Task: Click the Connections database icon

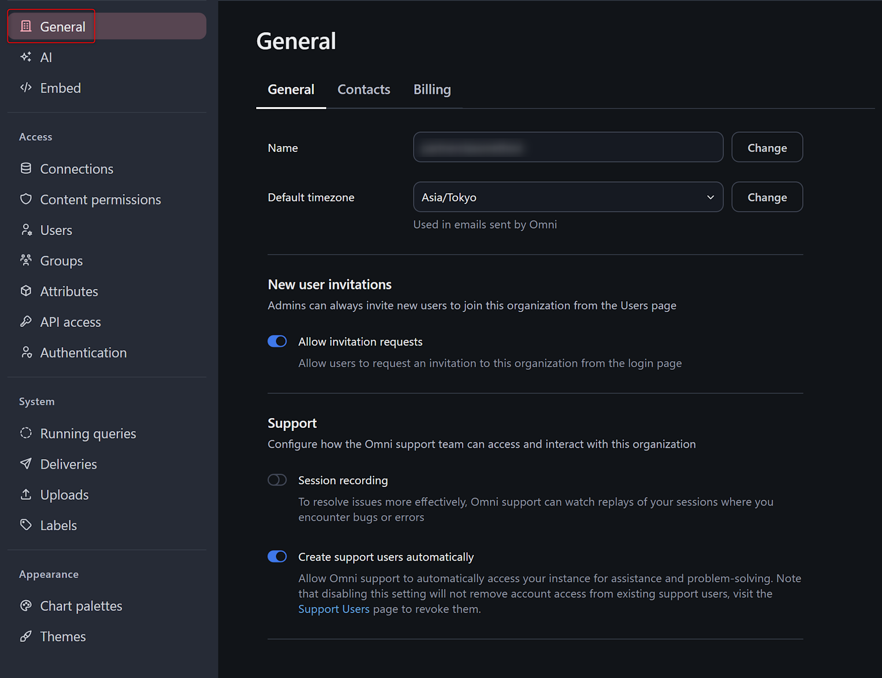Action: coord(26,169)
